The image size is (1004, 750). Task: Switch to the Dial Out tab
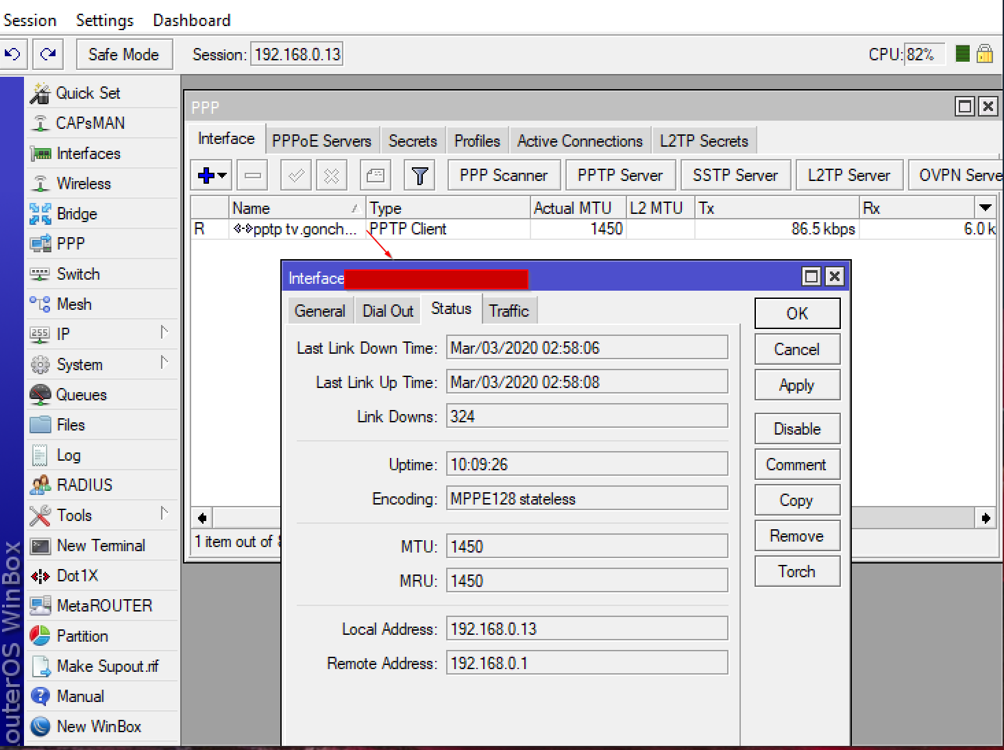pyautogui.click(x=388, y=311)
